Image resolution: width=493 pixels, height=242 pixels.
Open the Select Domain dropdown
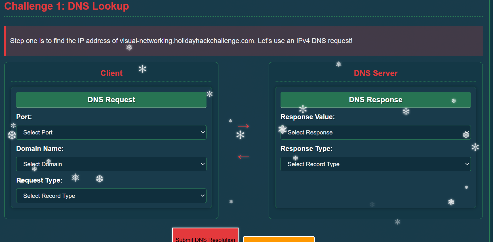point(111,164)
